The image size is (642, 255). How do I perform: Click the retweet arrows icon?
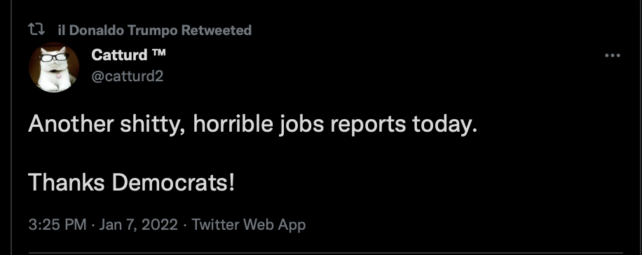pyautogui.click(x=36, y=29)
